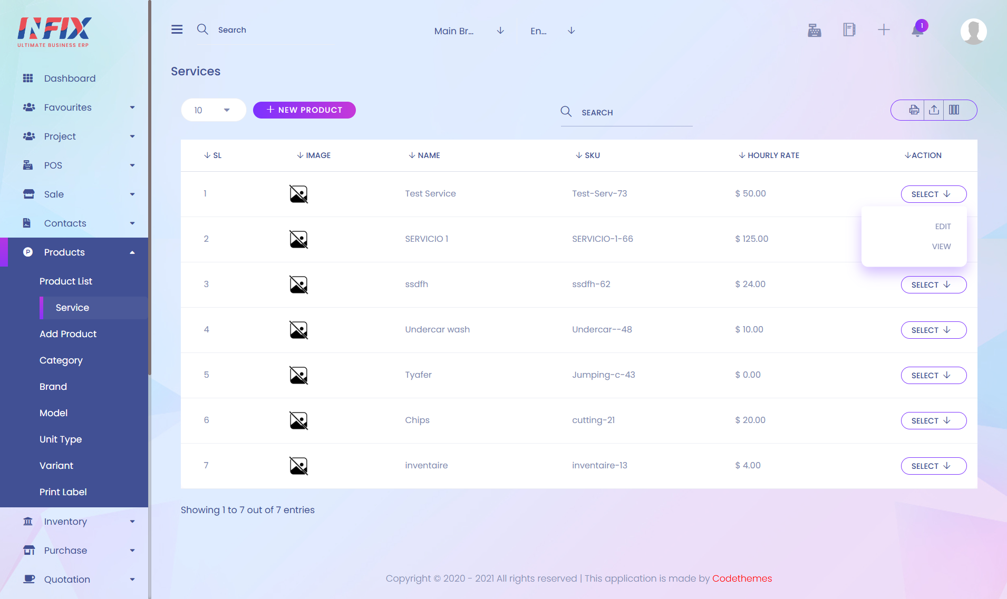1007x599 pixels.
Task: Sort table by HOURLY RATE header
Action: tap(769, 155)
